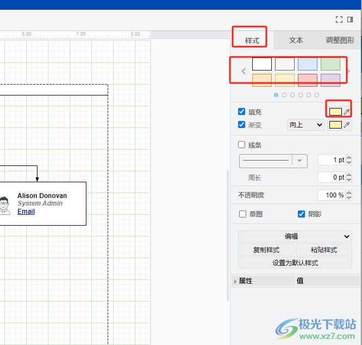The image size is (362, 345).
Task: Open the 编辑 dropdown
Action: (295, 237)
